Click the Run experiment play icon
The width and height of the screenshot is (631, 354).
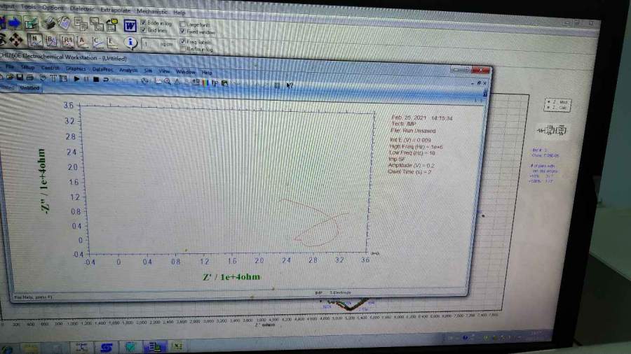point(76,79)
